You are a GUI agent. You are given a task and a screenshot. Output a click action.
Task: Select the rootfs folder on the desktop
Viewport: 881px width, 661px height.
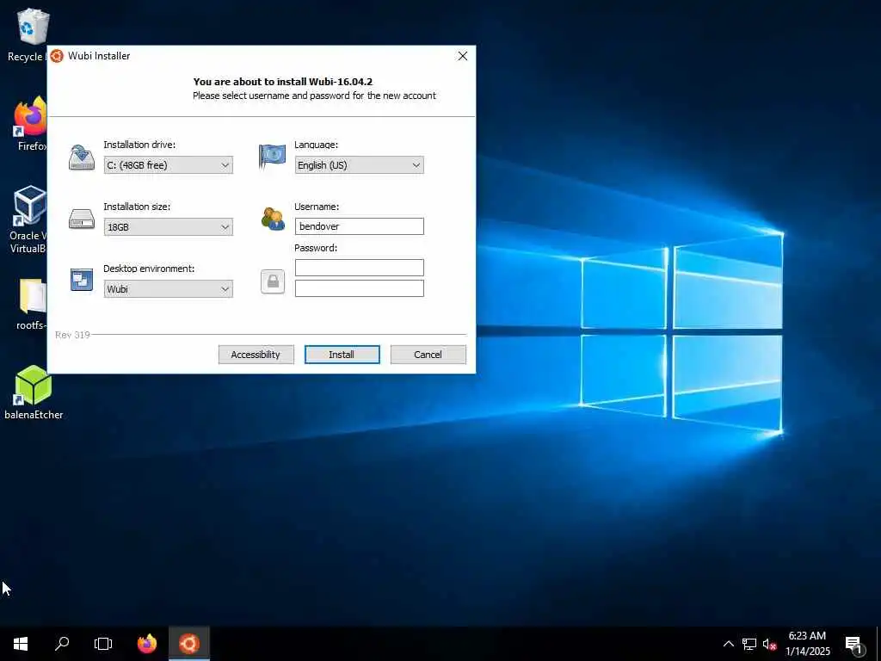click(30, 304)
